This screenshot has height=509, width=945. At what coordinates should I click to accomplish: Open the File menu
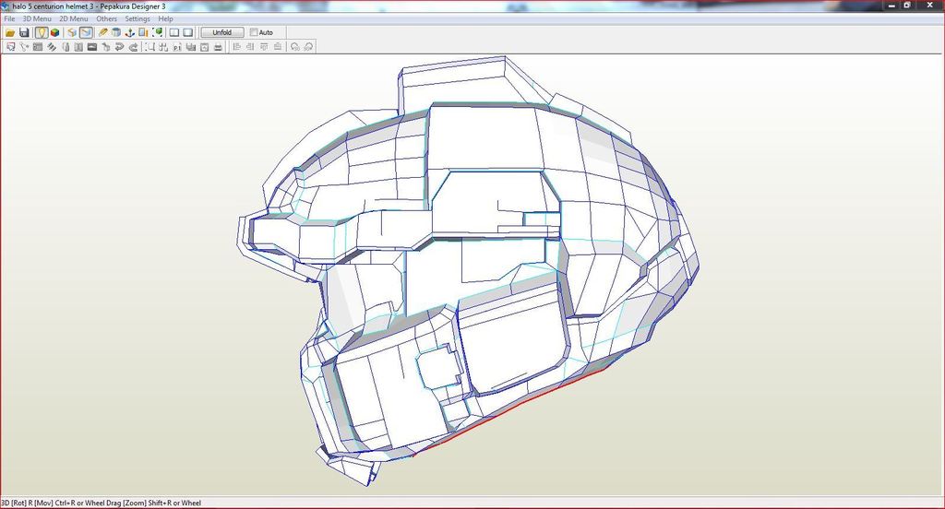click(x=9, y=18)
